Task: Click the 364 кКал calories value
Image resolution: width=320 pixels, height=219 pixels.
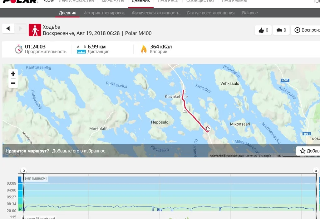Action: [x=161, y=47]
